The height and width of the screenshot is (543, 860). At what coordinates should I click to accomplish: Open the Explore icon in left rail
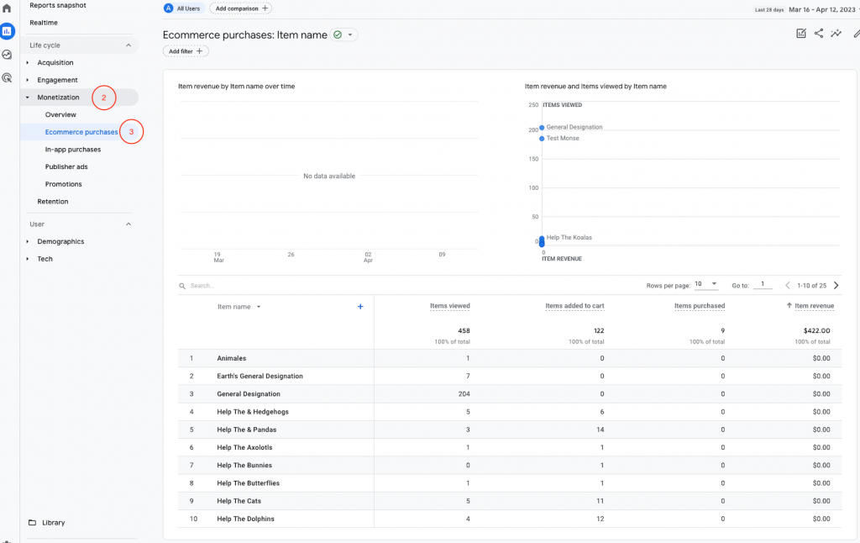pyautogui.click(x=7, y=55)
